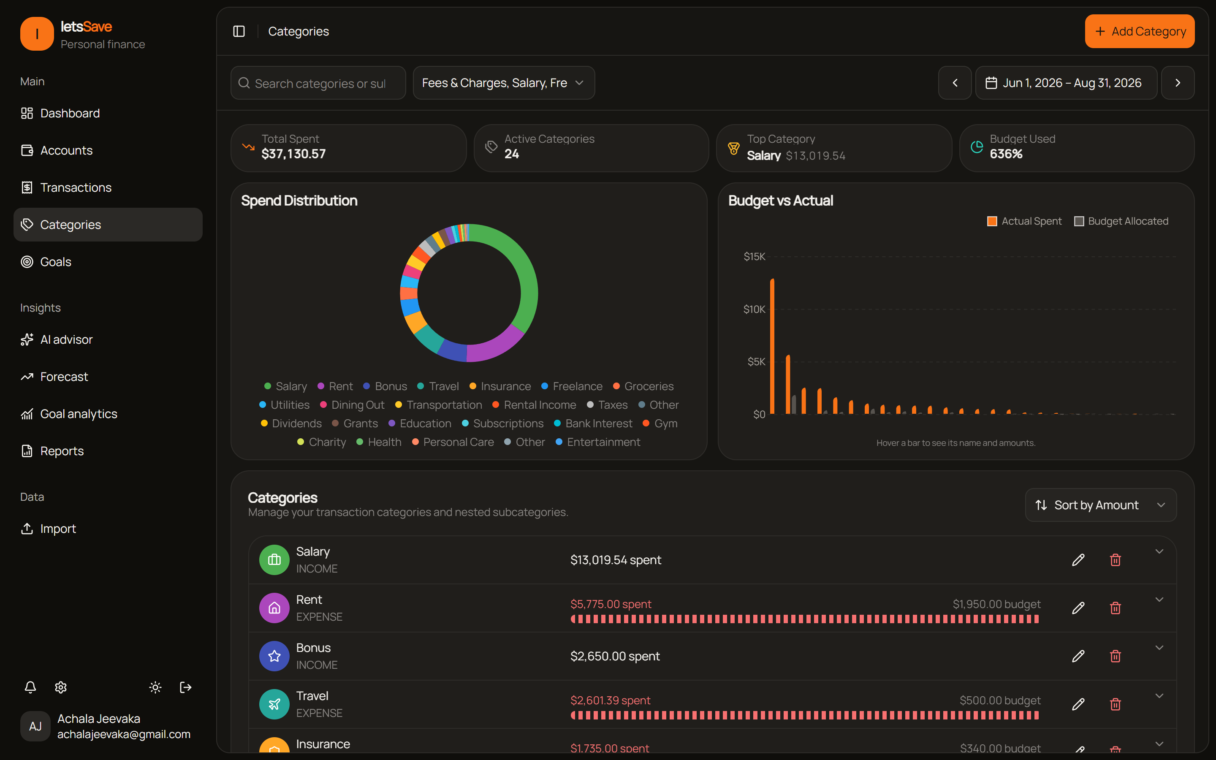The height and width of the screenshot is (760, 1216).
Task: Click the logout icon
Action: tap(185, 687)
